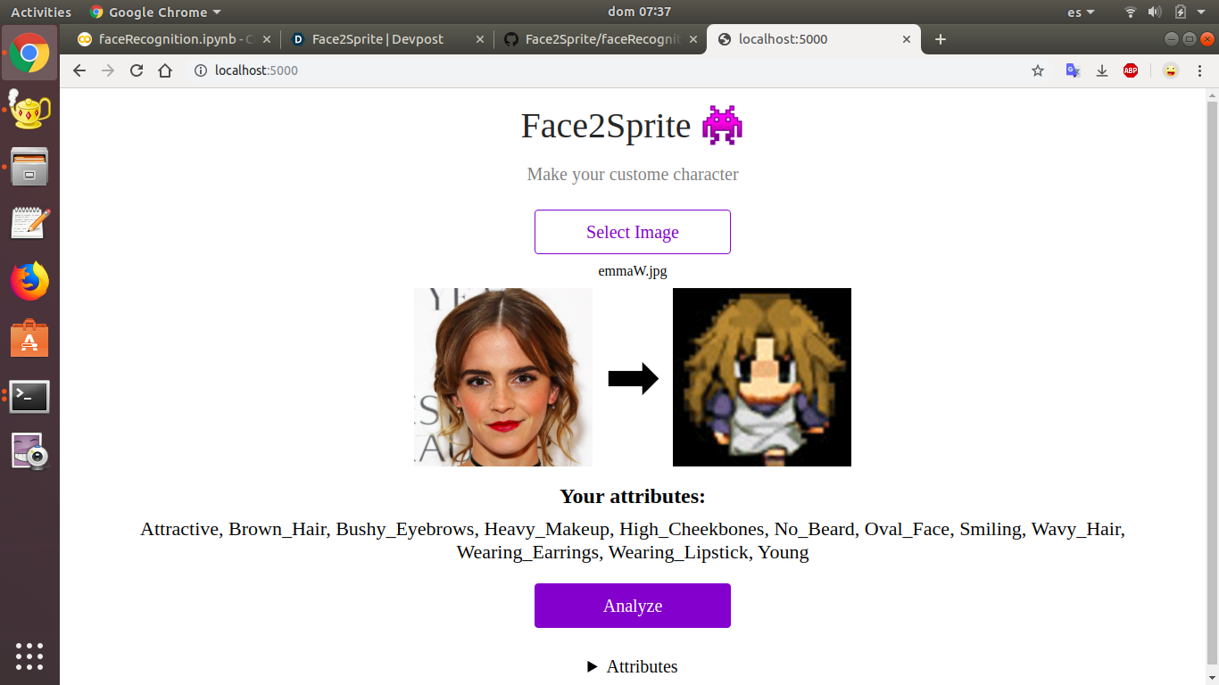Click the address bar URL field
The height and width of the screenshot is (685, 1219).
pyautogui.click(x=607, y=70)
